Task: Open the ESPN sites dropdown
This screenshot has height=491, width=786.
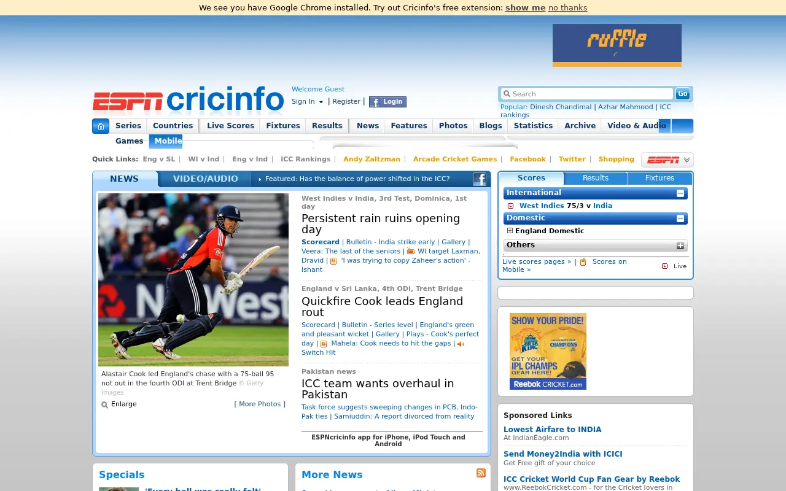Action: (667, 160)
